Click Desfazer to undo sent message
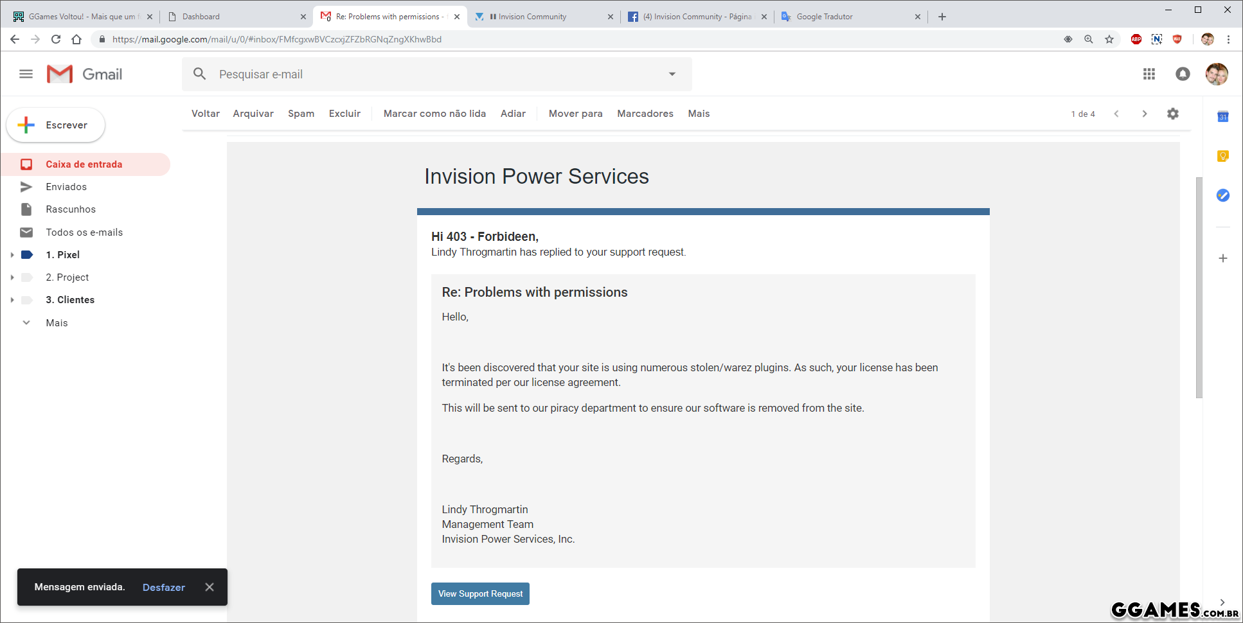This screenshot has height=623, width=1243. pyautogui.click(x=163, y=587)
